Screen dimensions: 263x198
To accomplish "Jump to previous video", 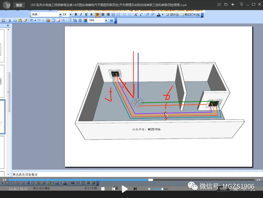I will pos(114,189).
